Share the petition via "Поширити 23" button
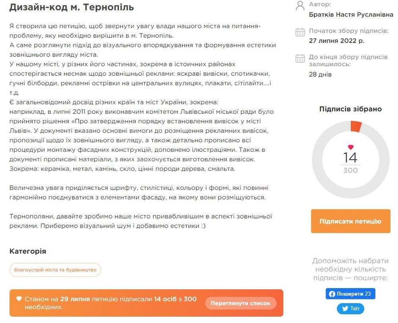 click(350, 294)
